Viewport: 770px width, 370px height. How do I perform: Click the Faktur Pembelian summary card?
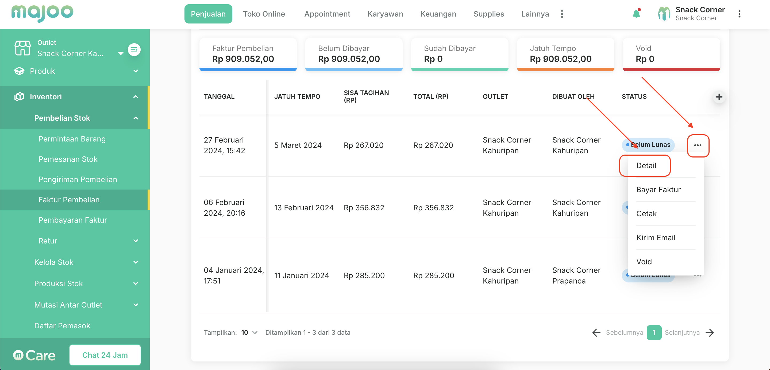pyautogui.click(x=248, y=54)
